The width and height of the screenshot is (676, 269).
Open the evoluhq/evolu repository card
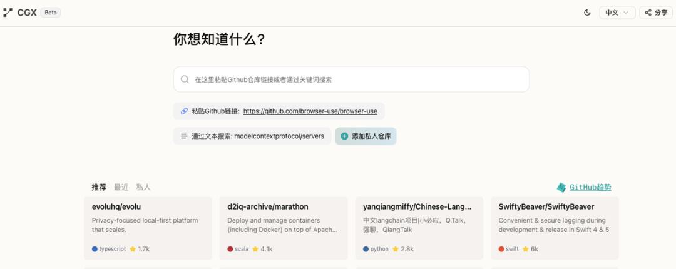tap(148, 228)
